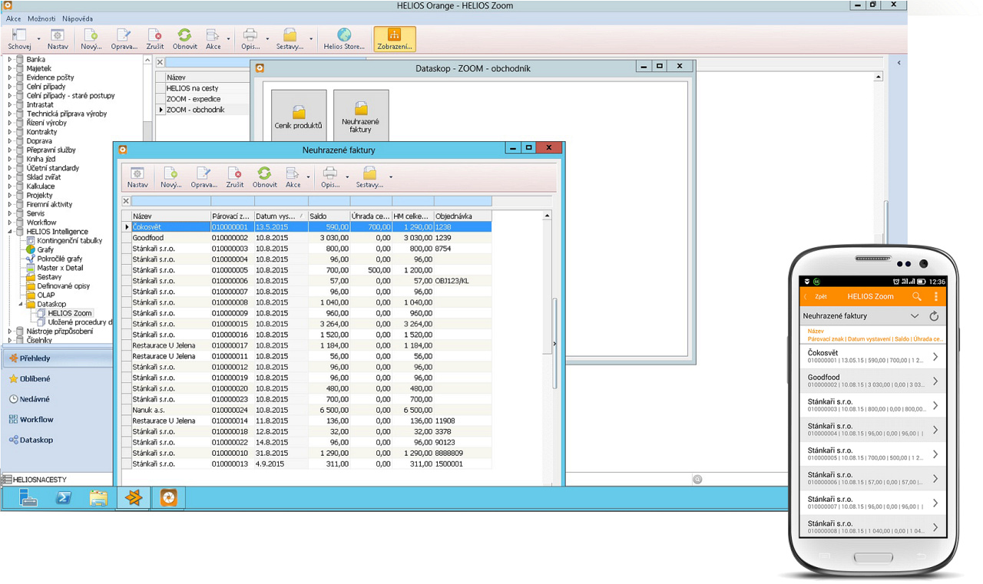Select HELIOS Zoom tree item
Screen dimensions: 983x584
pyautogui.click(x=70, y=313)
